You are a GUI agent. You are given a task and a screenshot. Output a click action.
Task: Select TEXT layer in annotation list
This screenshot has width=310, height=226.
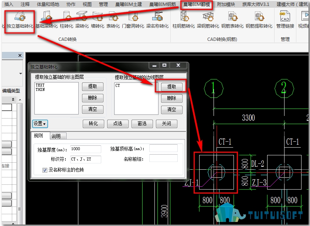click(40, 85)
